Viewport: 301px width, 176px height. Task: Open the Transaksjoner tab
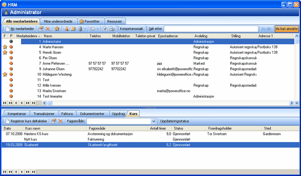click(x=44, y=114)
